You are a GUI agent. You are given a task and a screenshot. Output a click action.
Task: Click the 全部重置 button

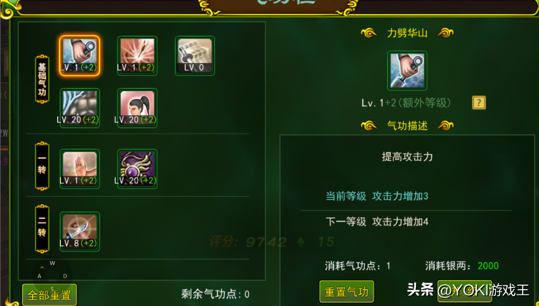pos(50,295)
